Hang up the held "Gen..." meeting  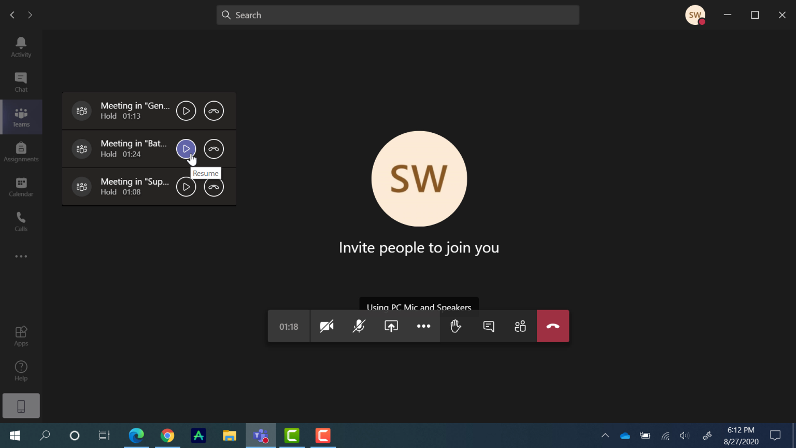(x=214, y=111)
